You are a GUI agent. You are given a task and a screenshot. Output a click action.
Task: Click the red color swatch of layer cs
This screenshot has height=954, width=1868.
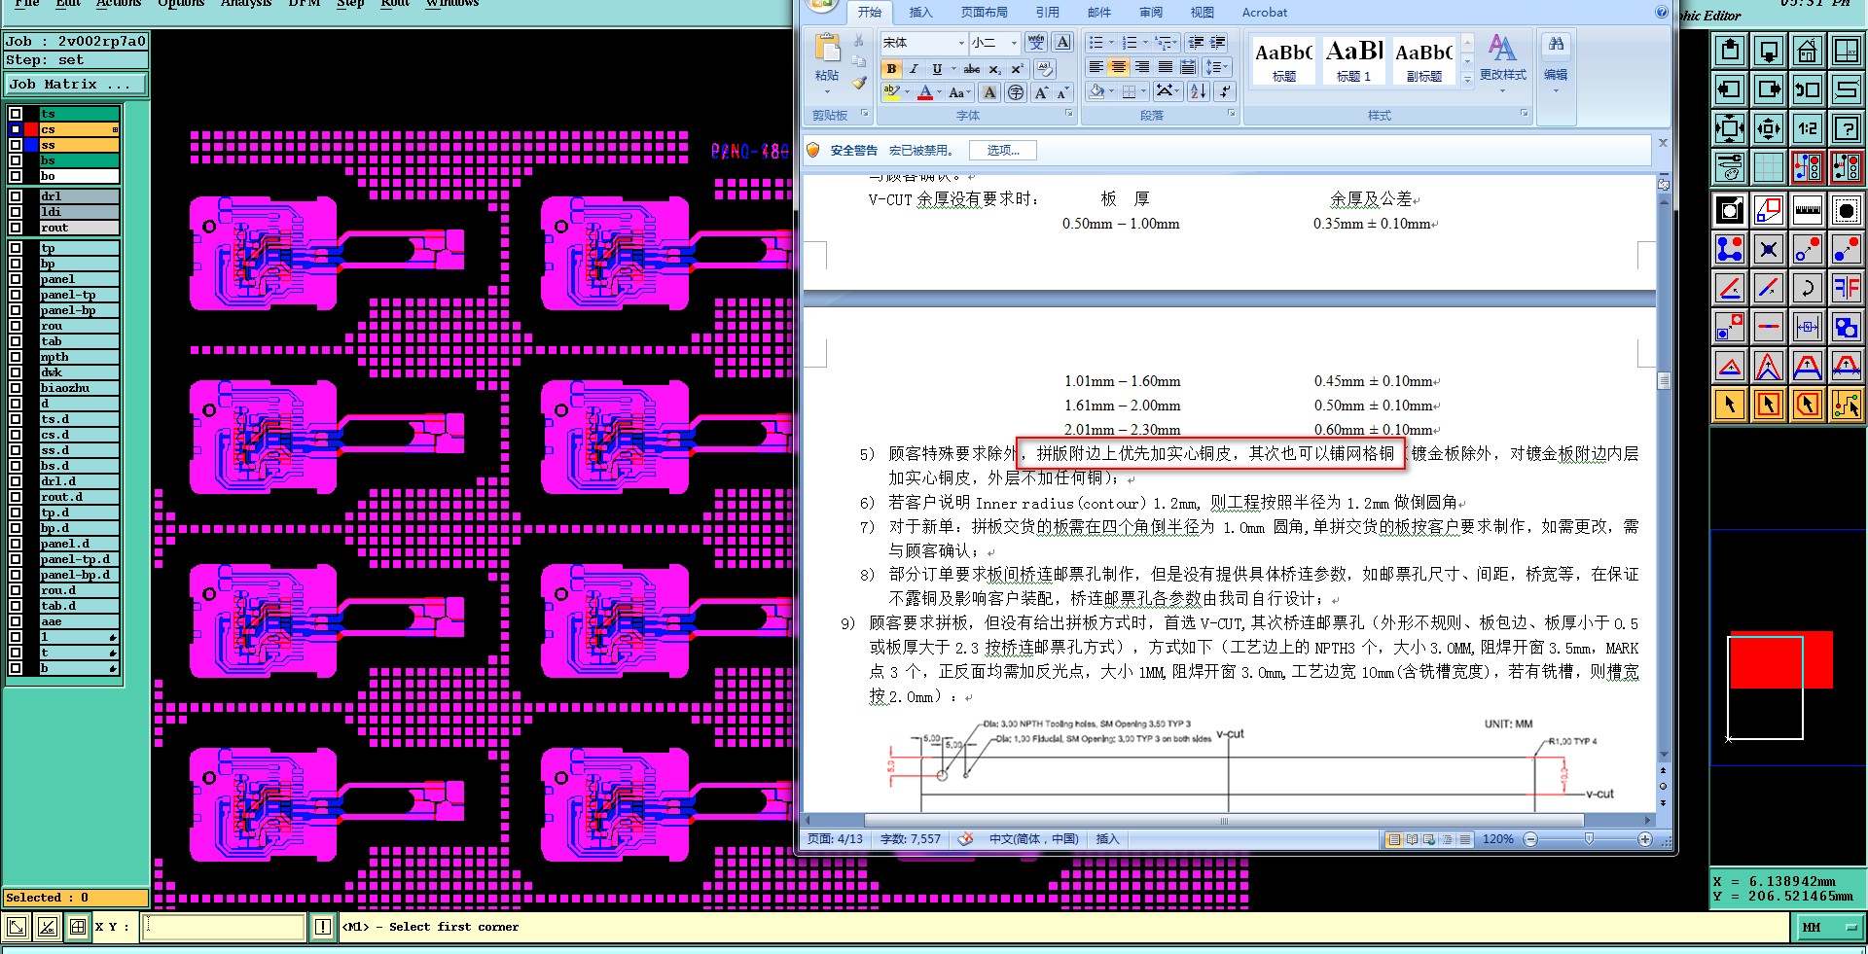31,129
